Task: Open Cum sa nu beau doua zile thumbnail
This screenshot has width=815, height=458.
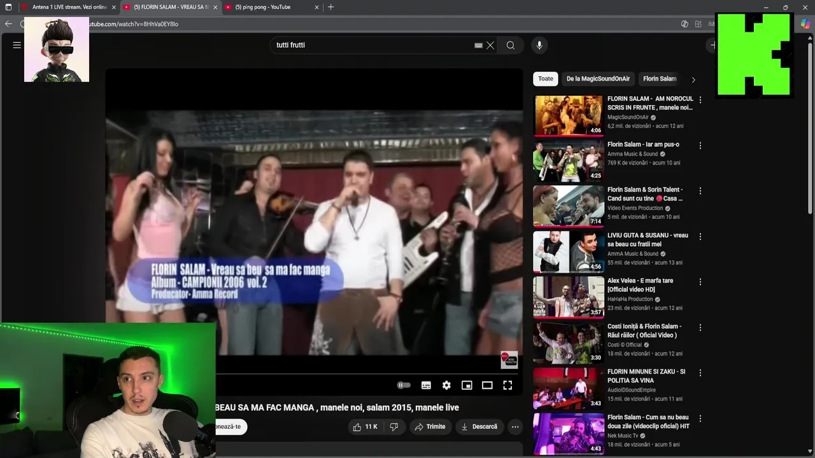Action: point(568,434)
